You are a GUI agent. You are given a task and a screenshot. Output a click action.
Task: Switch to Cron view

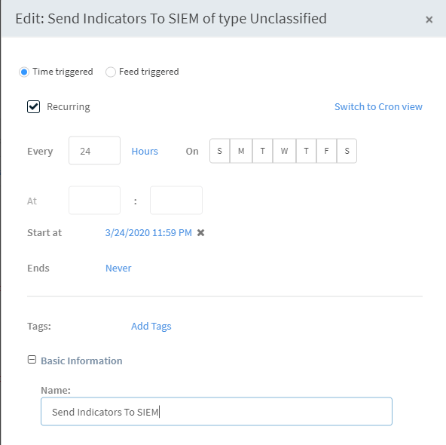(x=378, y=107)
